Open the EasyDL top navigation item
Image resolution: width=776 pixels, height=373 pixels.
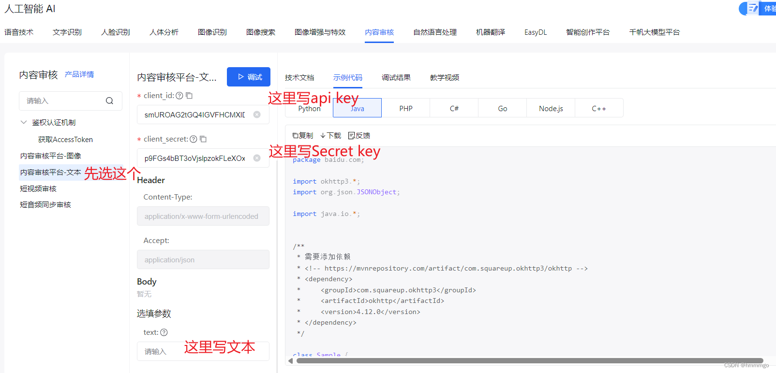tap(536, 32)
